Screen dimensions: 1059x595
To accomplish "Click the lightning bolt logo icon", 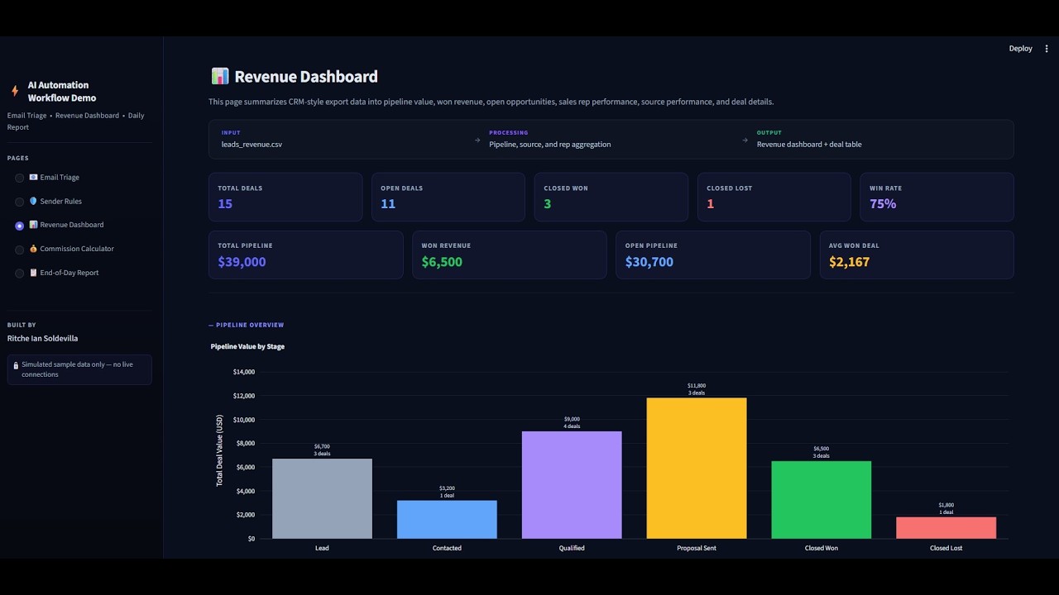I will tap(15, 91).
